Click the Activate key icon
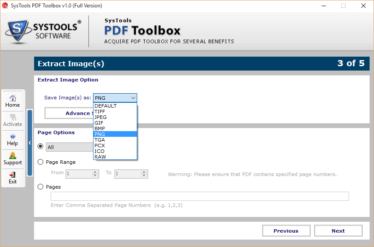 click(13, 120)
